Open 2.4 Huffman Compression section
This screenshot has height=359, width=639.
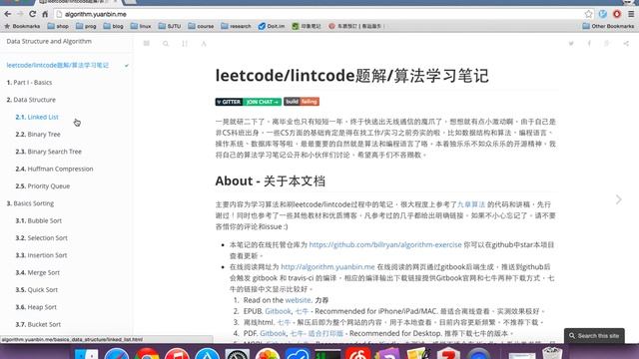click(54, 169)
